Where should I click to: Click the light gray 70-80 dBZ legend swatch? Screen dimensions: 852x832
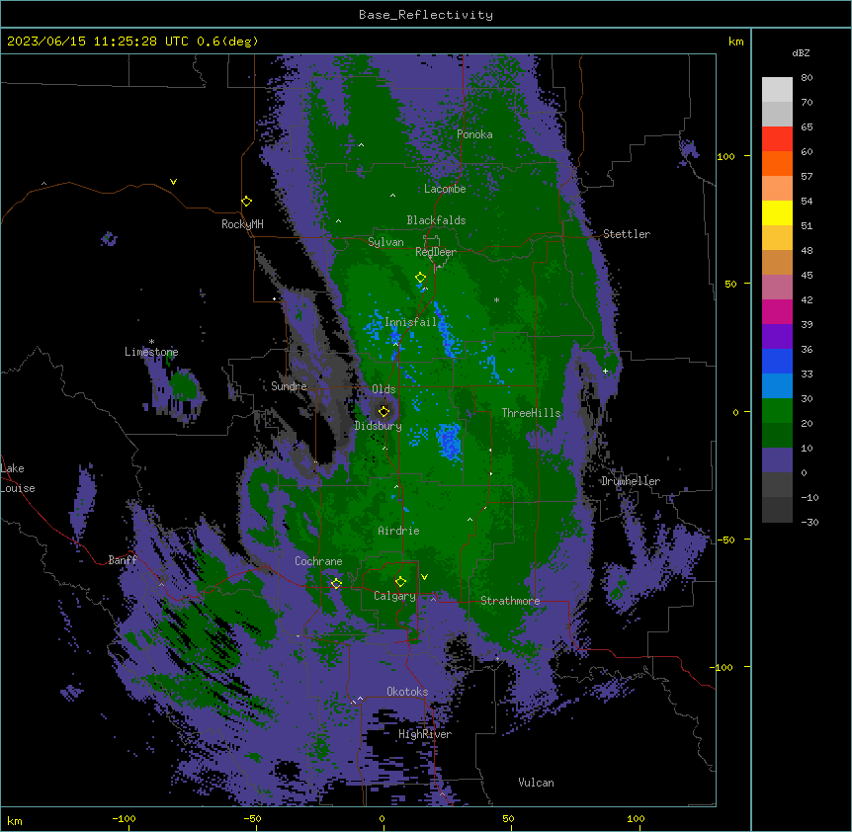777,89
